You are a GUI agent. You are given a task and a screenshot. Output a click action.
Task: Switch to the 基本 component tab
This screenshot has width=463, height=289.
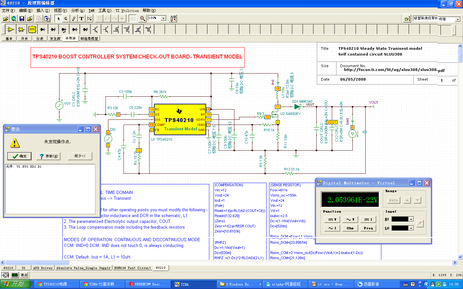(x=9, y=39)
